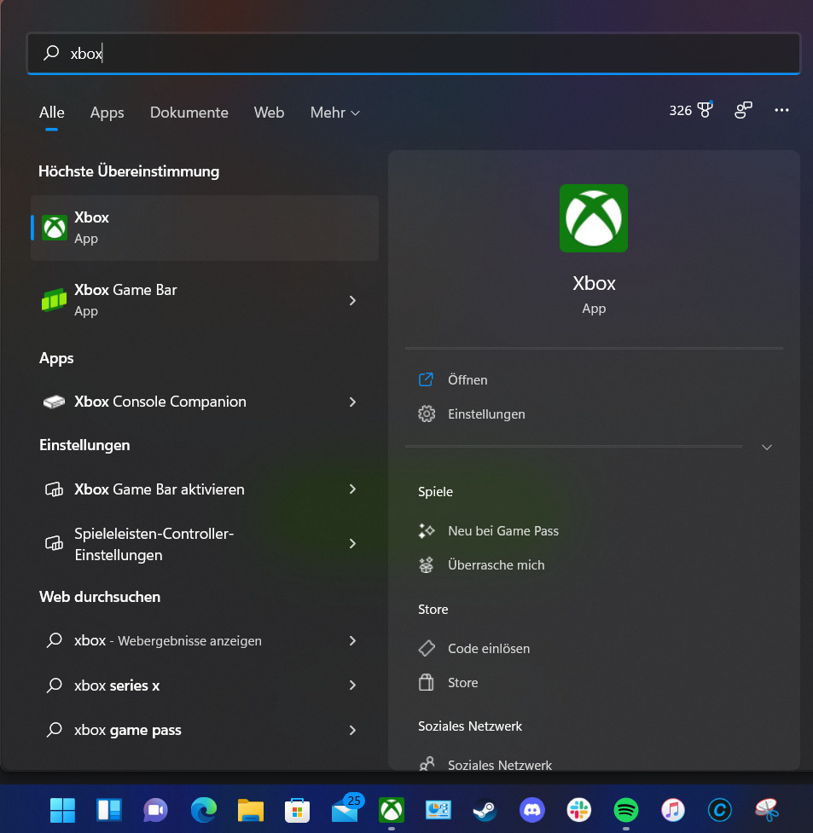Open the Store entry with bag icon
This screenshot has height=833, width=813.
(448, 683)
